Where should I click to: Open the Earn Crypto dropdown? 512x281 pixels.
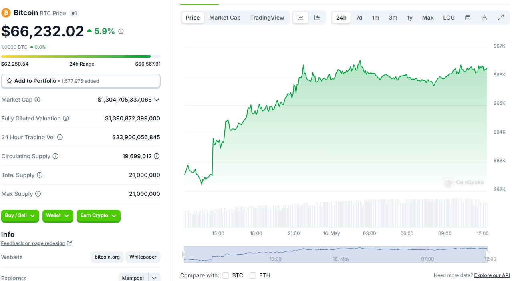[99, 216]
